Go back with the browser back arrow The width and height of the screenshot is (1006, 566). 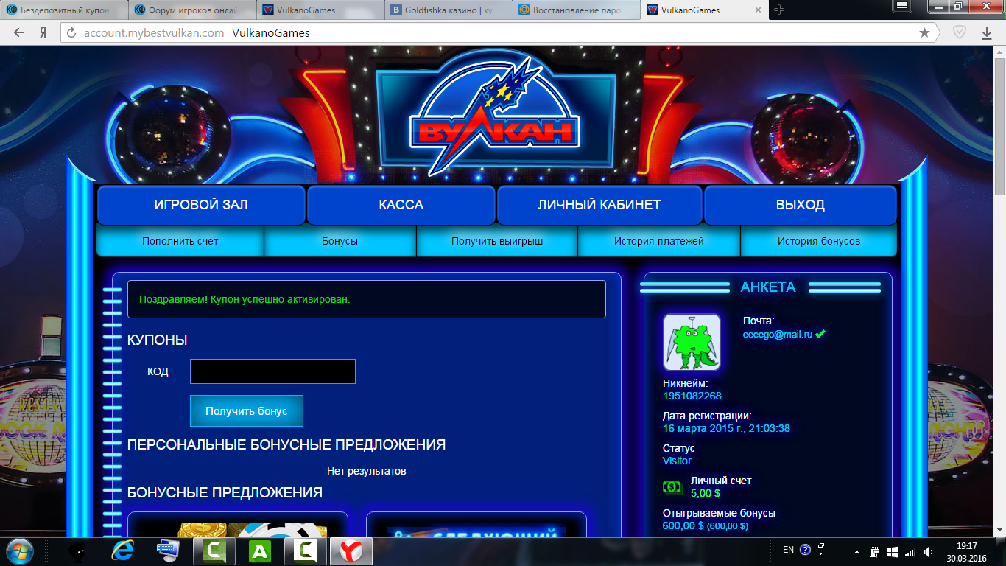(19, 33)
